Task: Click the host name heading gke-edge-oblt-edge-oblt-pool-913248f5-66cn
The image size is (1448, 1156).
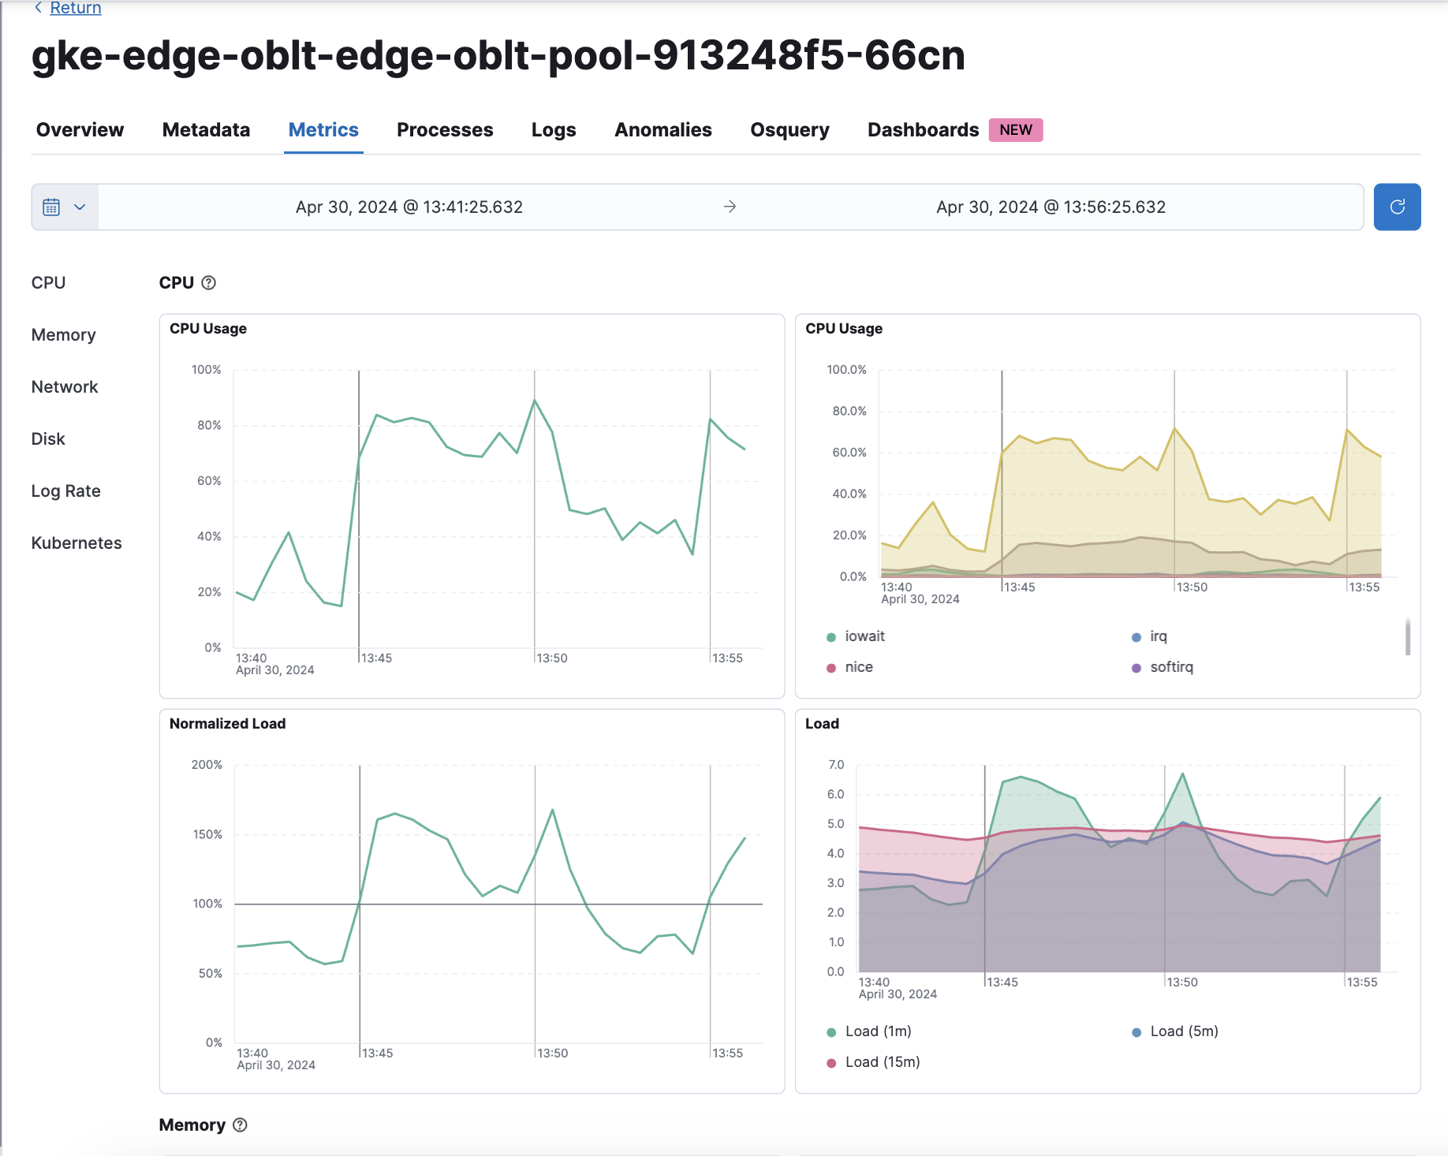Action: (498, 55)
